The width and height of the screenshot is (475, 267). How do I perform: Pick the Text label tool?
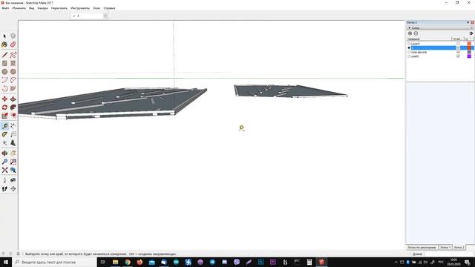13,134
